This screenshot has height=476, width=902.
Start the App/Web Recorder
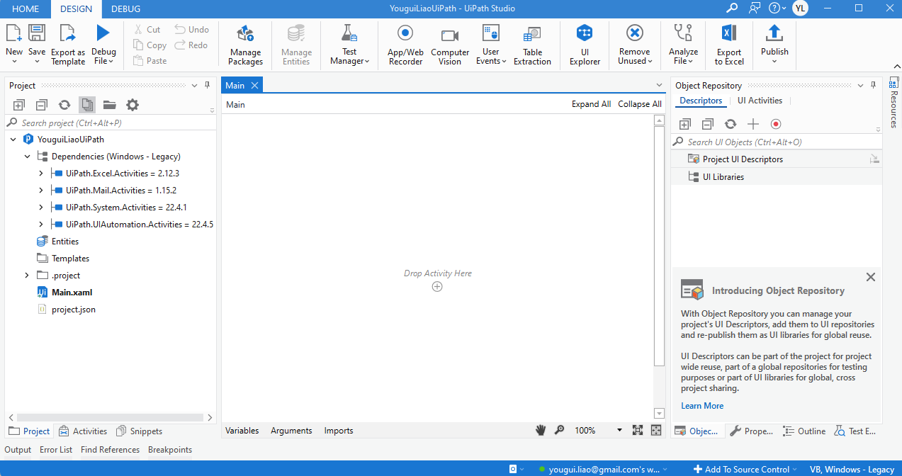pyautogui.click(x=405, y=45)
